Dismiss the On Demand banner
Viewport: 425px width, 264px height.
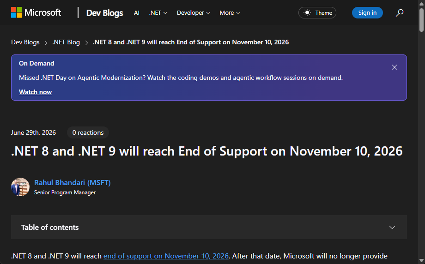click(x=395, y=67)
